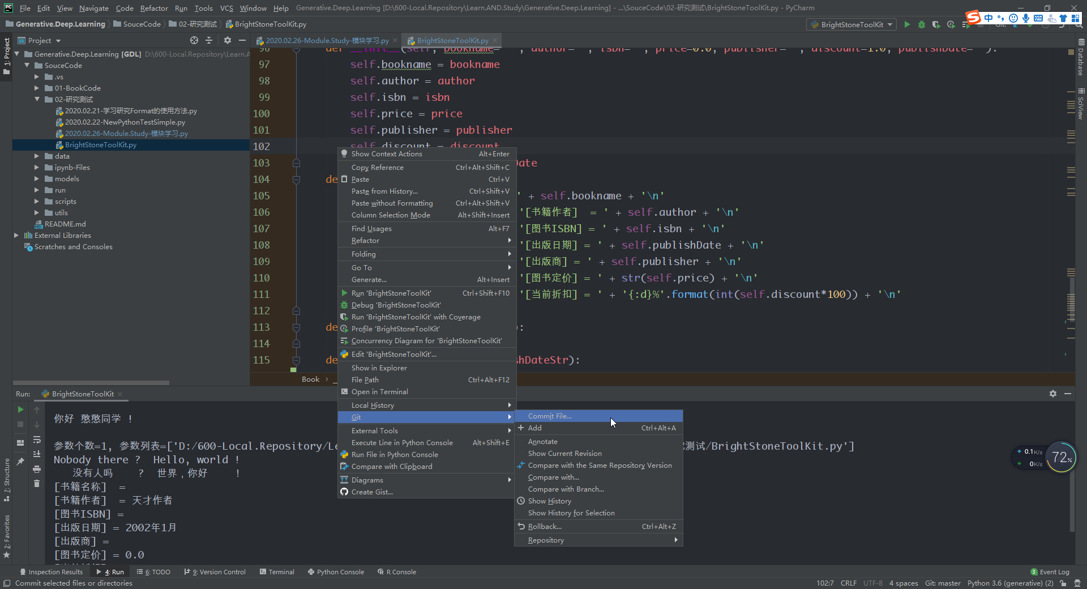Jump down the stack trace arrow

(x=37, y=424)
